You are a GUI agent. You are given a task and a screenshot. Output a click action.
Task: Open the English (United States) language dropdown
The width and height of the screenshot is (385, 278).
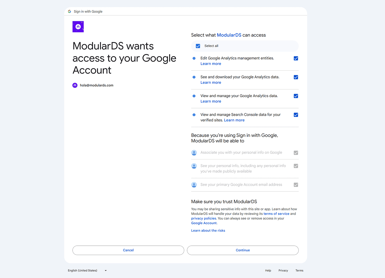pos(87,271)
